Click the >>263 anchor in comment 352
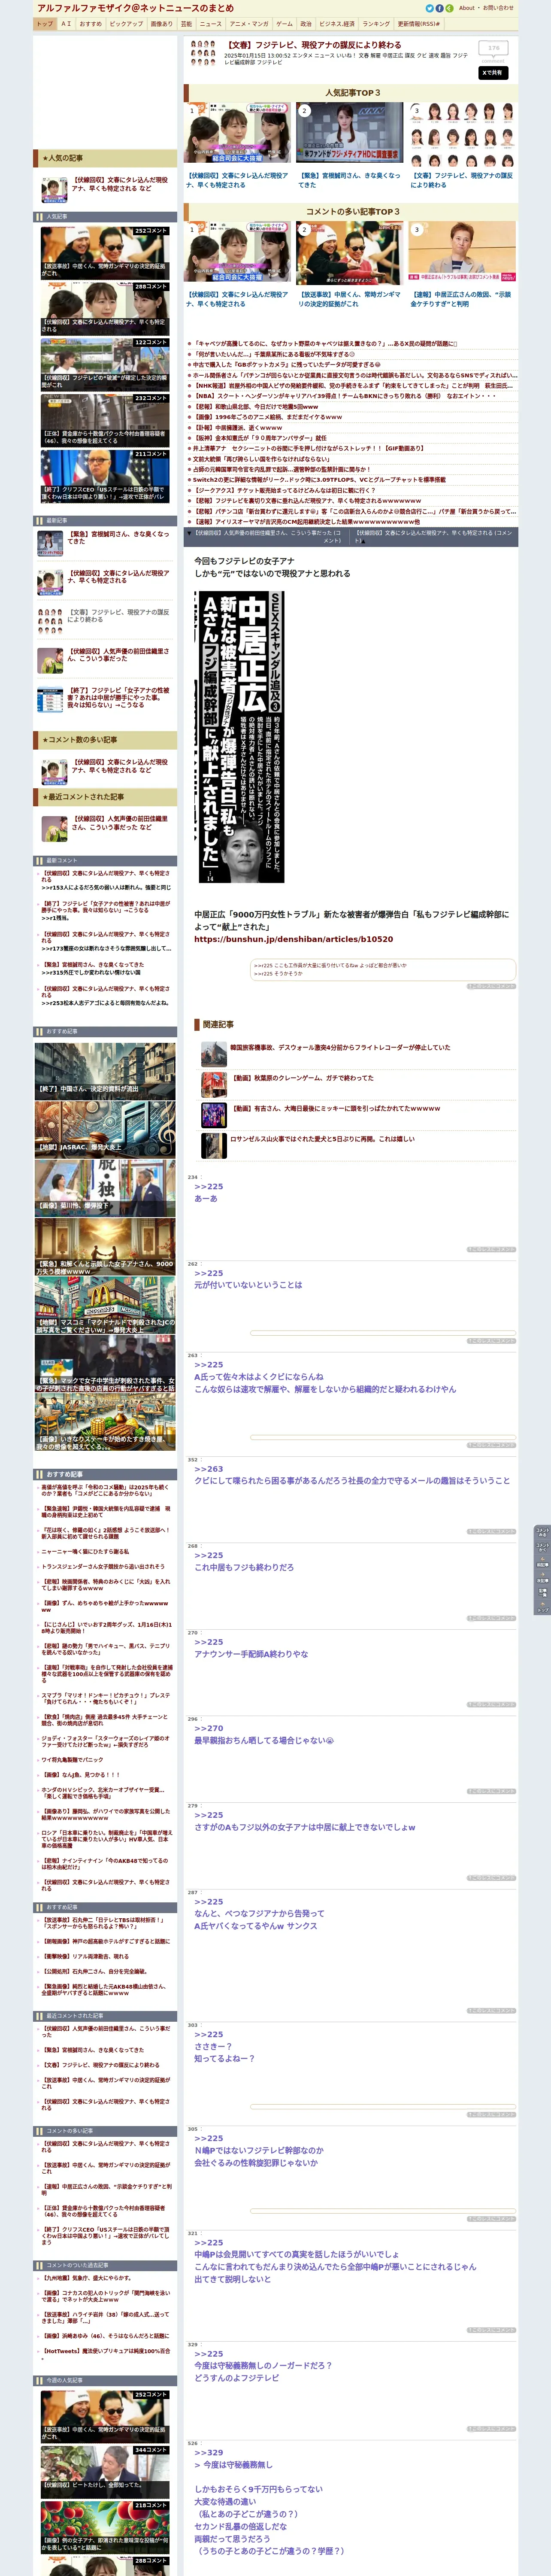This screenshot has width=551, height=2576. tap(208, 1469)
